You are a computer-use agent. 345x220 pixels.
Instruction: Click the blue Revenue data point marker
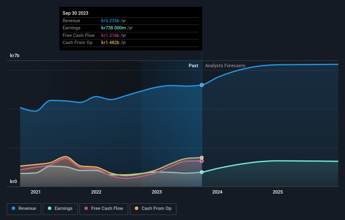(202, 85)
